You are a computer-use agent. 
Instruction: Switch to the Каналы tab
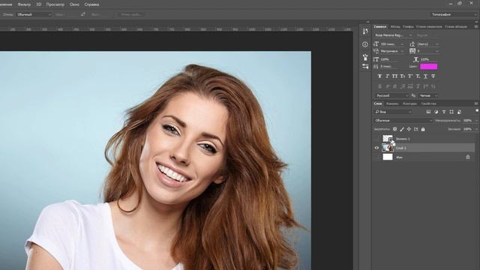coord(392,103)
